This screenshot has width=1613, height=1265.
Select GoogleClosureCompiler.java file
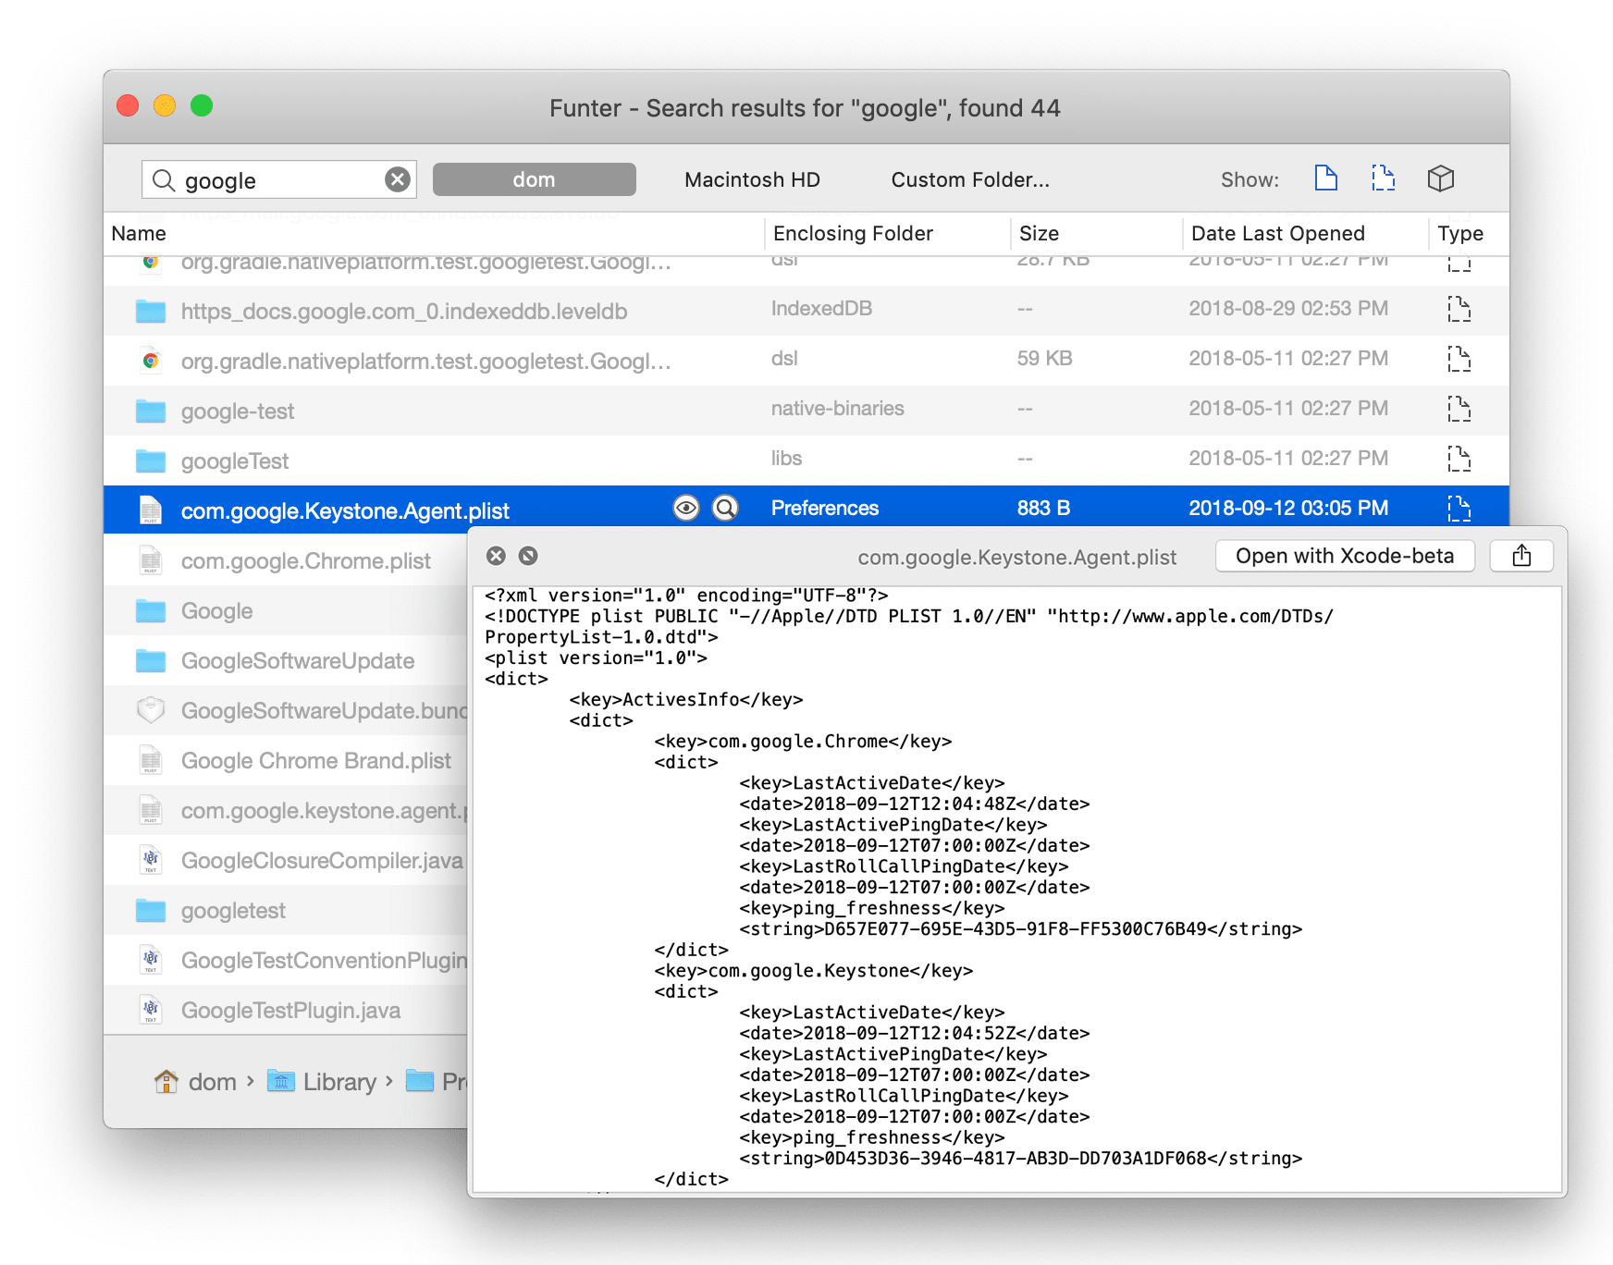pos(322,860)
